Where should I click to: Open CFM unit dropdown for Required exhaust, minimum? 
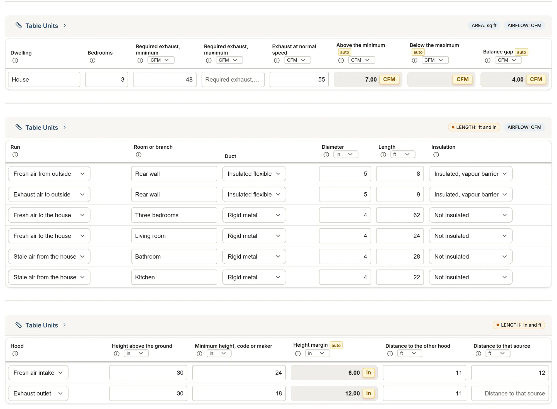tap(161, 60)
